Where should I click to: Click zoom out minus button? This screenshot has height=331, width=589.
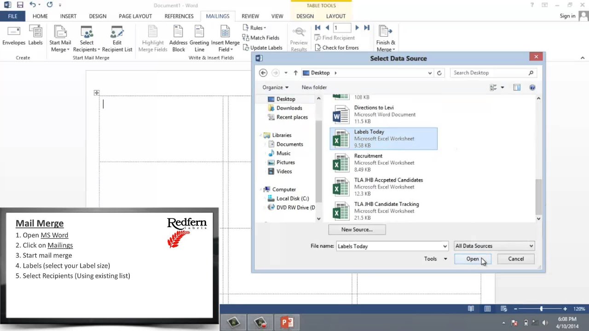pyautogui.click(x=515, y=309)
